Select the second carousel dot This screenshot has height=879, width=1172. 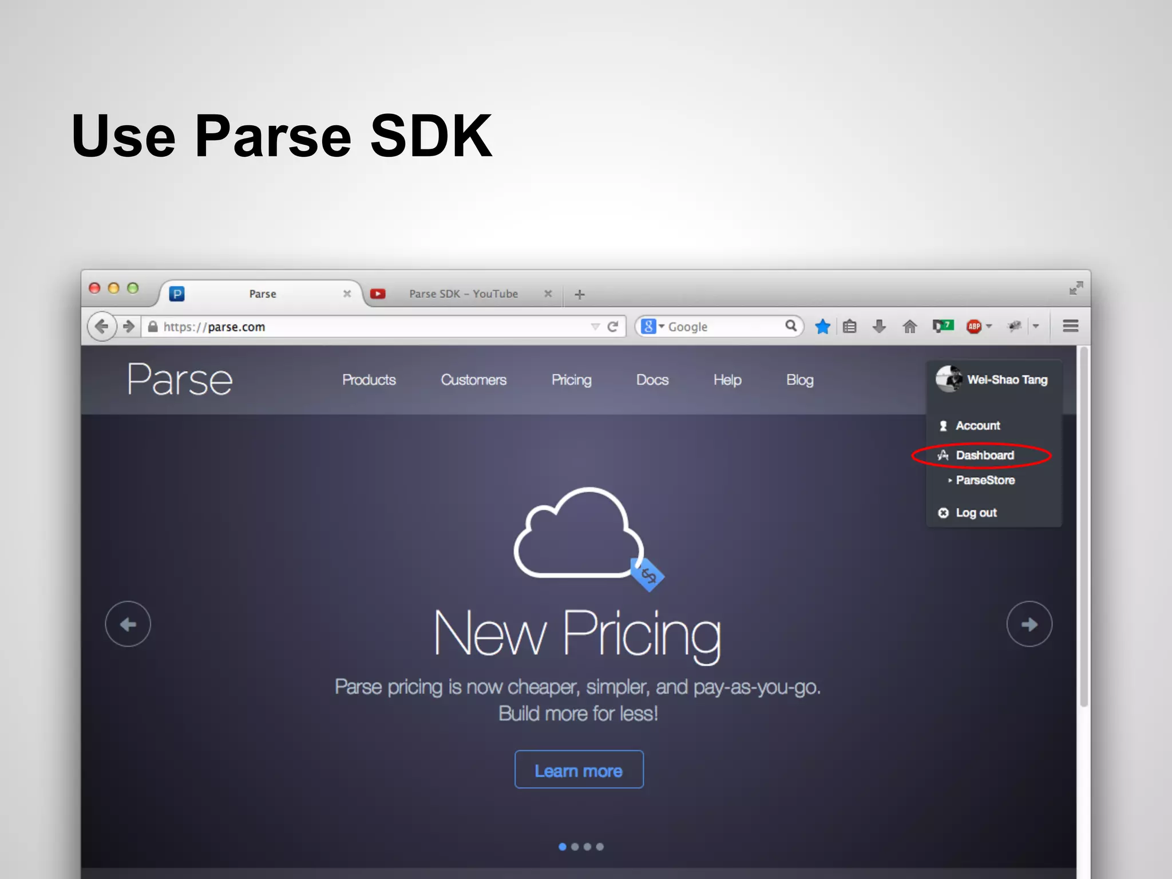click(575, 847)
